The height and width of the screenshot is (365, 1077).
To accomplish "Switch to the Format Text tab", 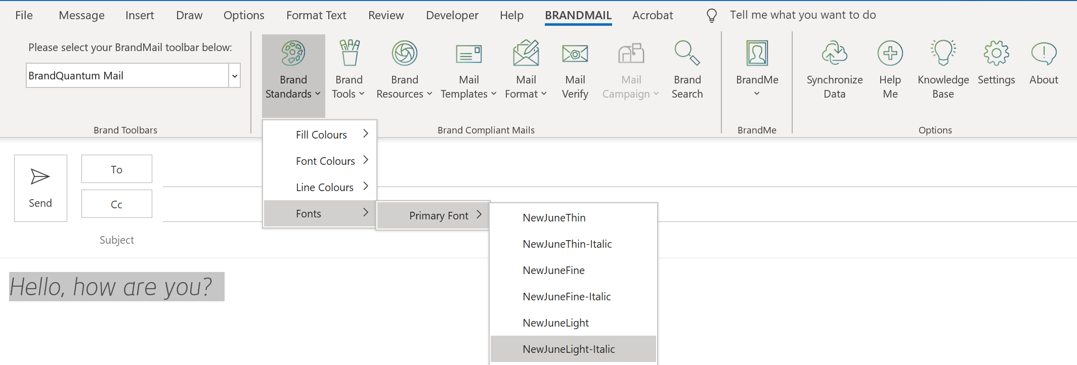I will click(x=316, y=16).
